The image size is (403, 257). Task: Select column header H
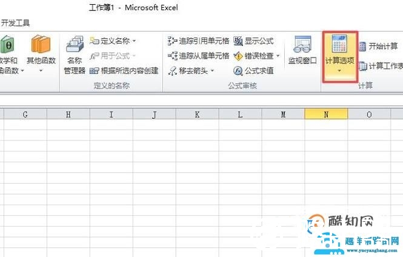click(68, 115)
